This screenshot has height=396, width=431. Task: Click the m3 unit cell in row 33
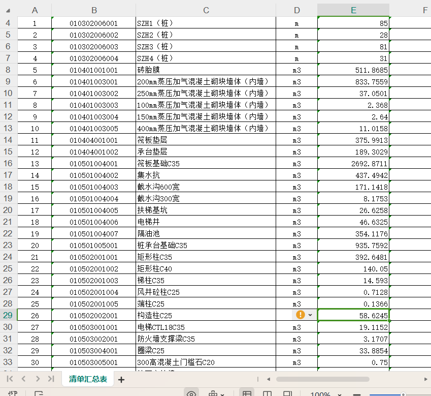tap(297, 362)
